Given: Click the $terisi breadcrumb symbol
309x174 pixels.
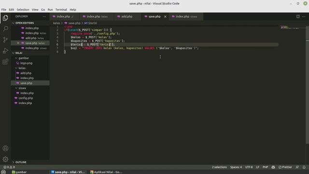Looking at the screenshot, I should pyautogui.click(x=90, y=23).
